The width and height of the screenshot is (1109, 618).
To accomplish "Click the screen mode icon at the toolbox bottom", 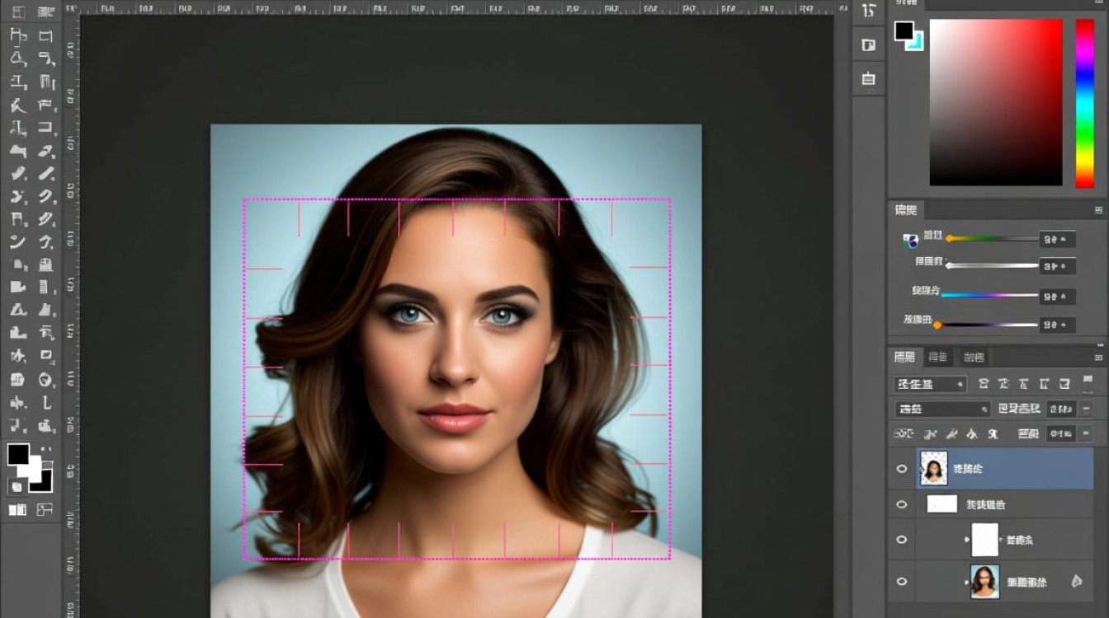I will (45, 510).
